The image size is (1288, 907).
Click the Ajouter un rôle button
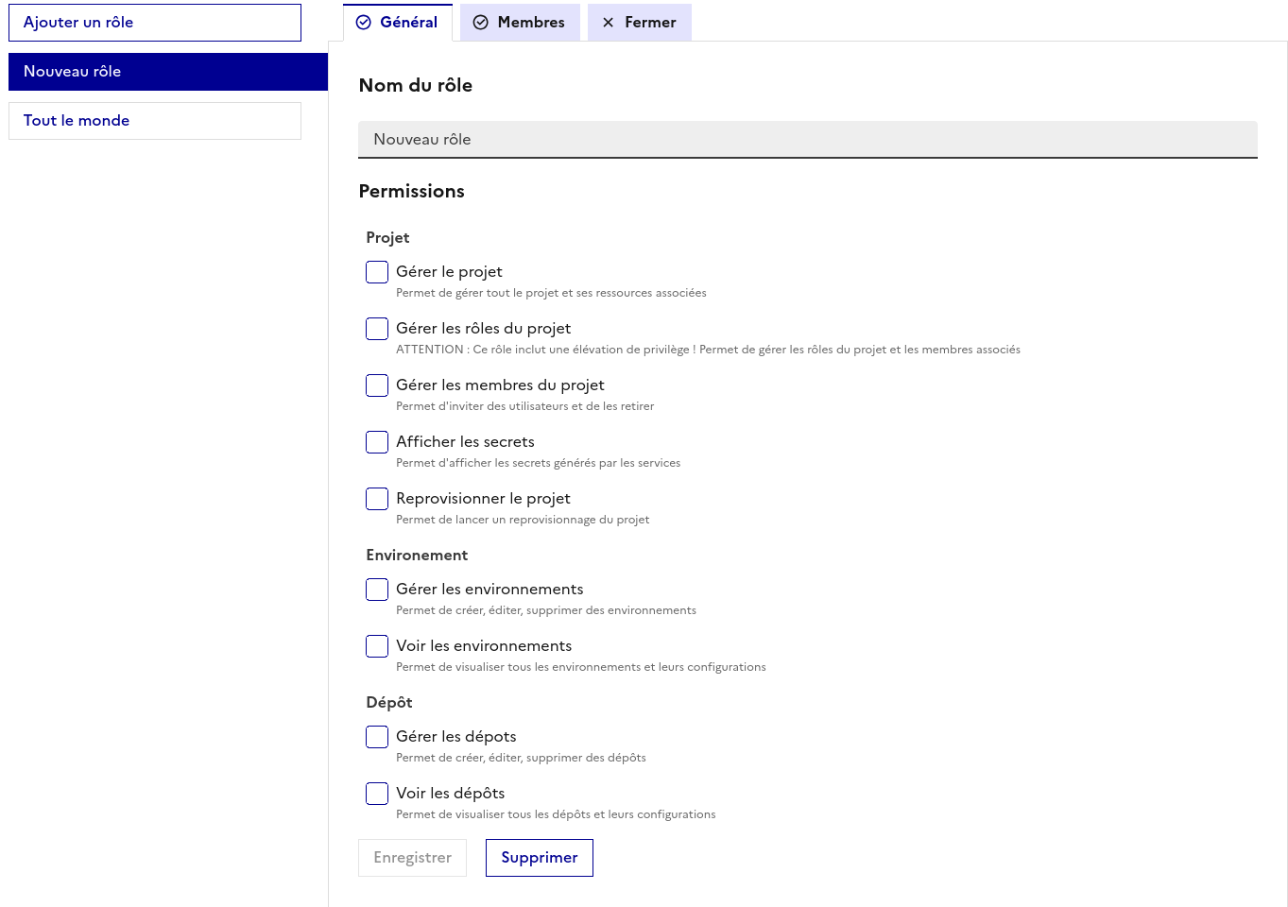(155, 23)
